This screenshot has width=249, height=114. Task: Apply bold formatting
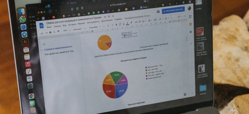[116, 25]
